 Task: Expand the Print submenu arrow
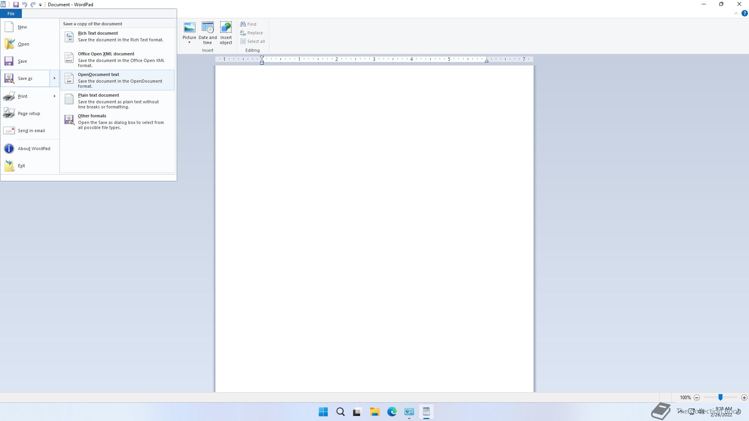point(54,96)
